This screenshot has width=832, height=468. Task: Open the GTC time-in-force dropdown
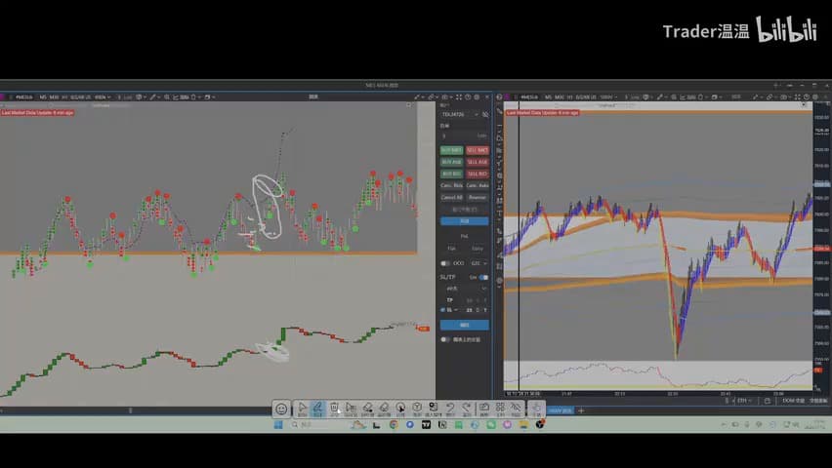point(478,263)
